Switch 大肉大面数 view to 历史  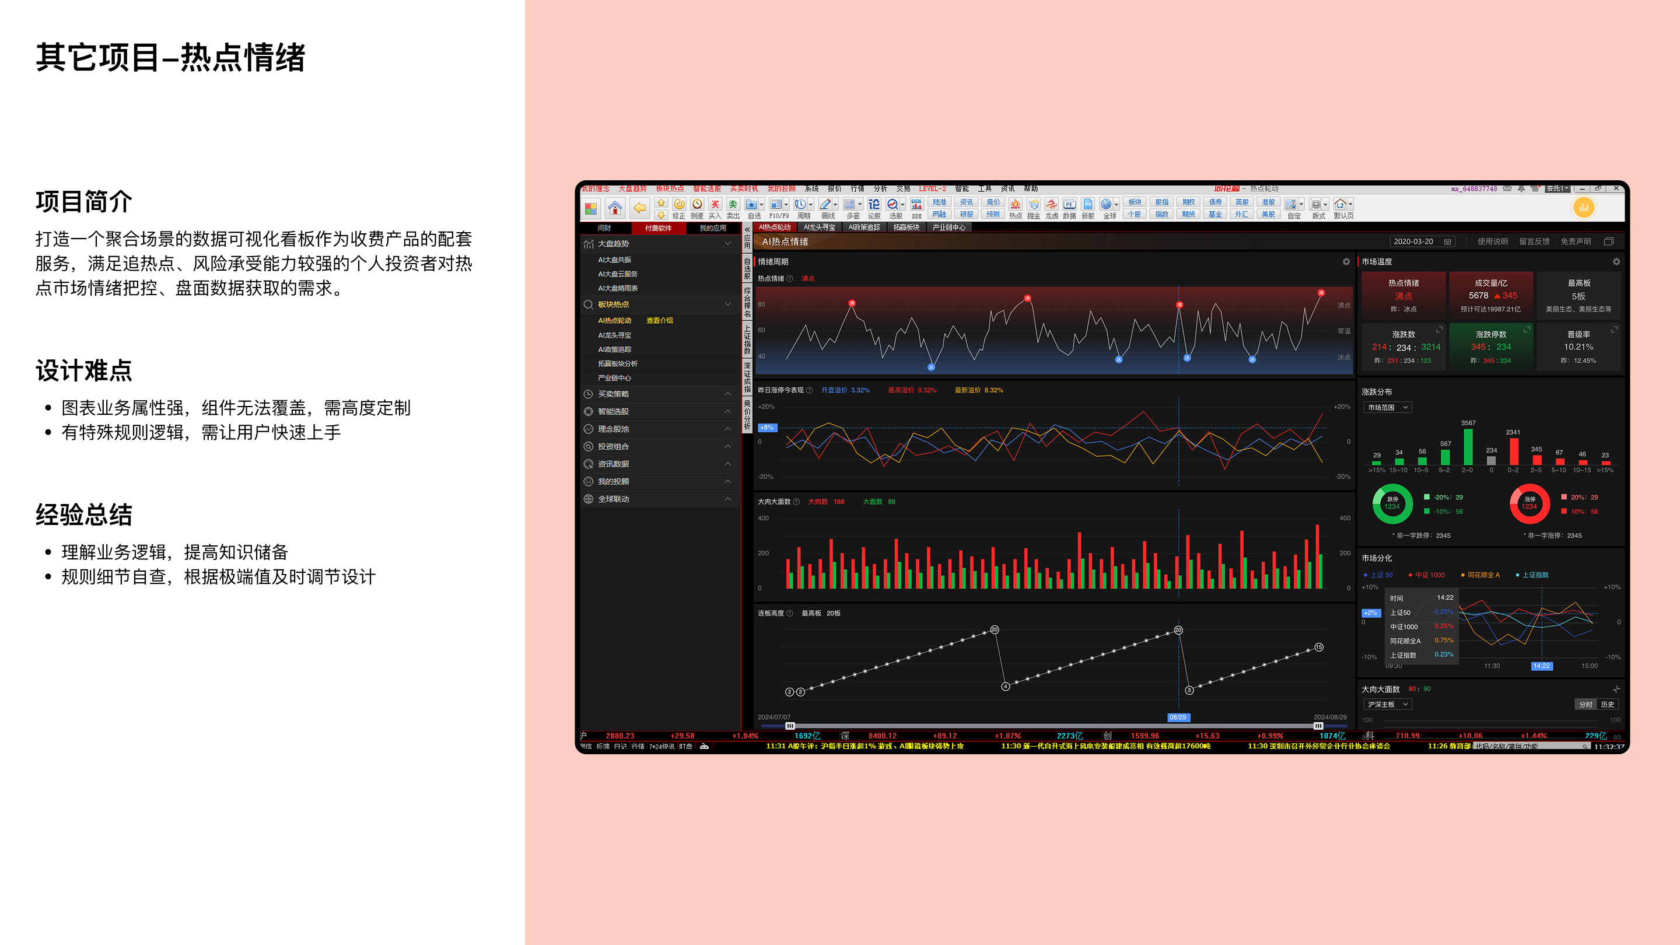pyautogui.click(x=1608, y=704)
